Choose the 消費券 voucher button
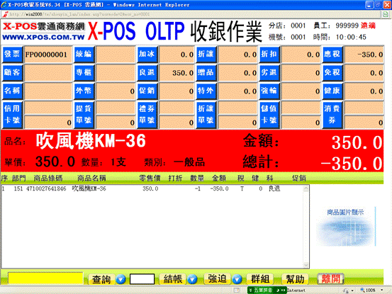The height and width of the screenshot is (294, 392). point(332,115)
